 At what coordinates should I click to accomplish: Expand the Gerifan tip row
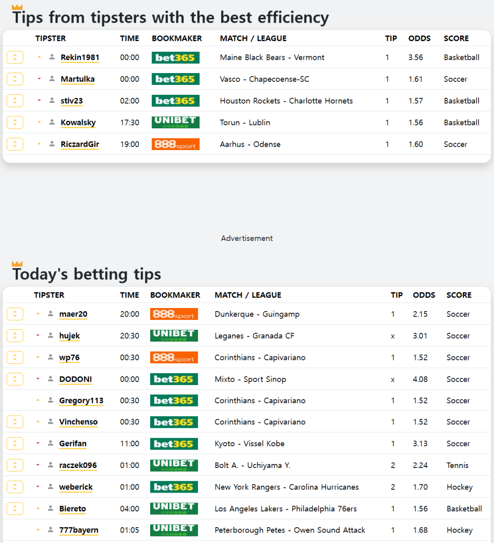pyautogui.click(x=15, y=444)
